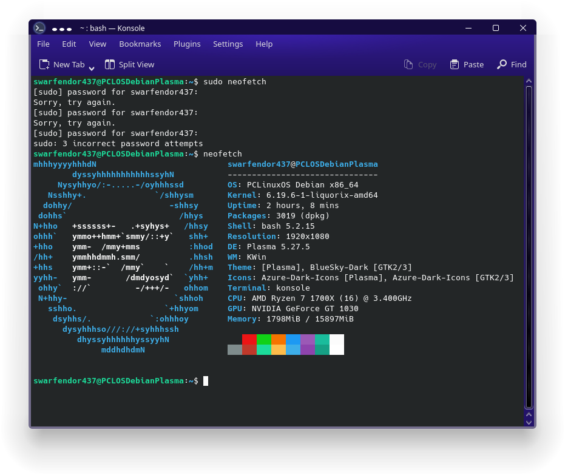Open the Help menu
This screenshot has height=475, width=565.
264,44
